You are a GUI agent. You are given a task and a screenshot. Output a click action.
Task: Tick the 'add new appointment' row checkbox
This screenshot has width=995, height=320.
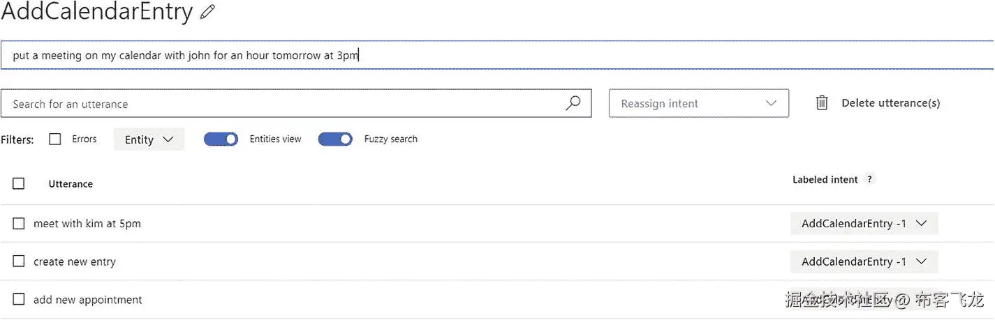click(x=19, y=300)
